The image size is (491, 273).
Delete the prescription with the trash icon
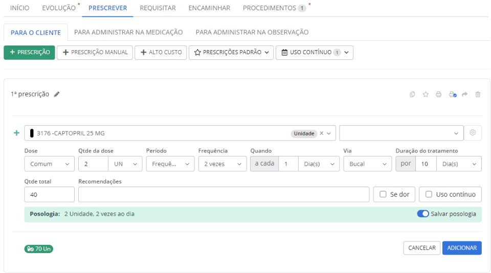point(478,94)
